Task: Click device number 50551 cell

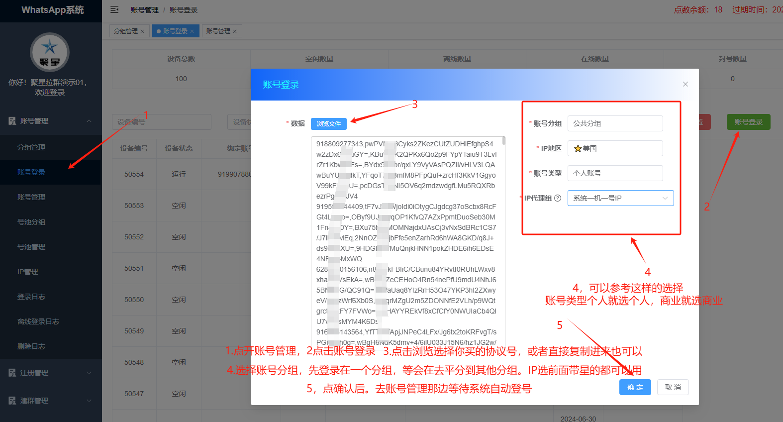Action: pos(134,268)
